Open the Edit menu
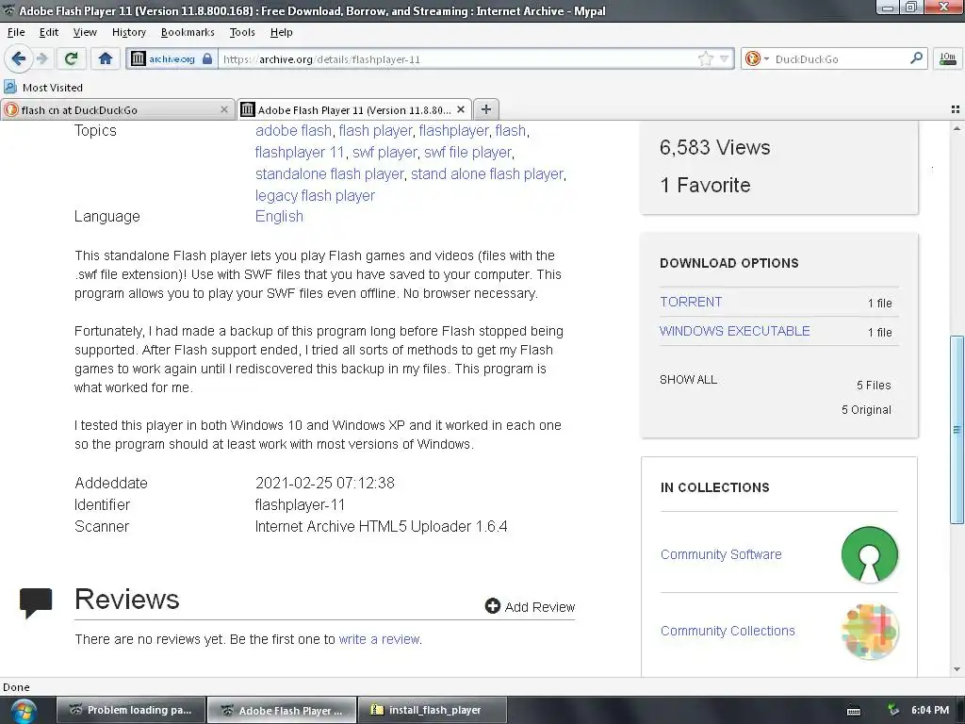The height and width of the screenshot is (724, 965). (49, 32)
